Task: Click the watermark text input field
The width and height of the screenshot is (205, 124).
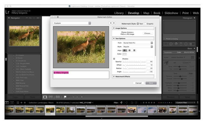Action: click(x=81, y=75)
